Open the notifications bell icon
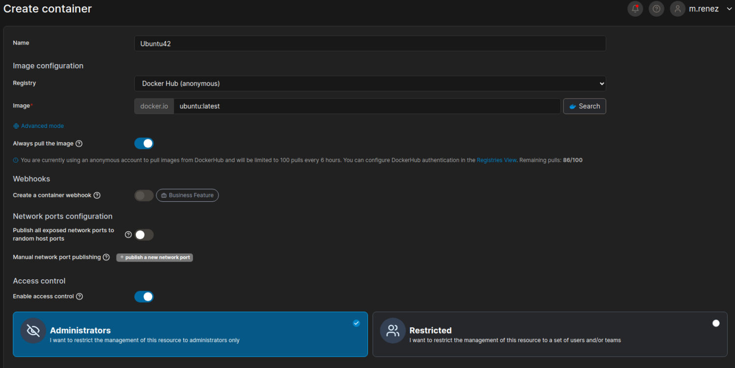The image size is (735, 368). [635, 9]
